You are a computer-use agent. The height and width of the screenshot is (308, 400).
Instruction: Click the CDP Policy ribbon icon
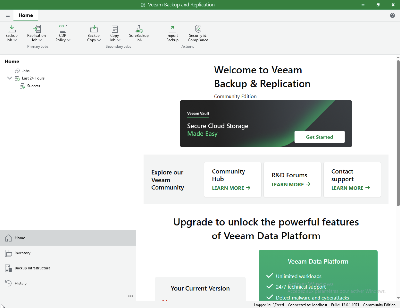point(63,29)
